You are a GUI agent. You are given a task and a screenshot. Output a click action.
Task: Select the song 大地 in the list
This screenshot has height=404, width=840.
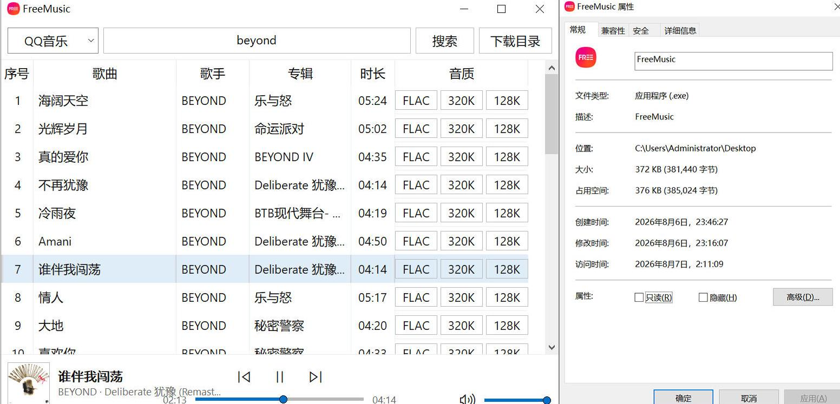51,326
